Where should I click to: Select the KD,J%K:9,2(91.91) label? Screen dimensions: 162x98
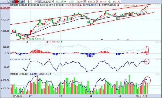pos(19,60)
